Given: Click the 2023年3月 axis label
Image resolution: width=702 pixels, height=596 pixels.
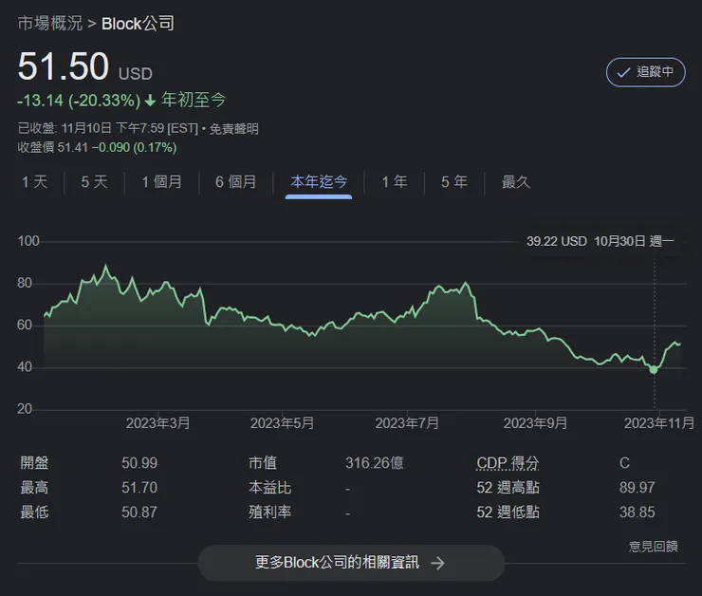Looking at the screenshot, I should pyautogui.click(x=158, y=423).
